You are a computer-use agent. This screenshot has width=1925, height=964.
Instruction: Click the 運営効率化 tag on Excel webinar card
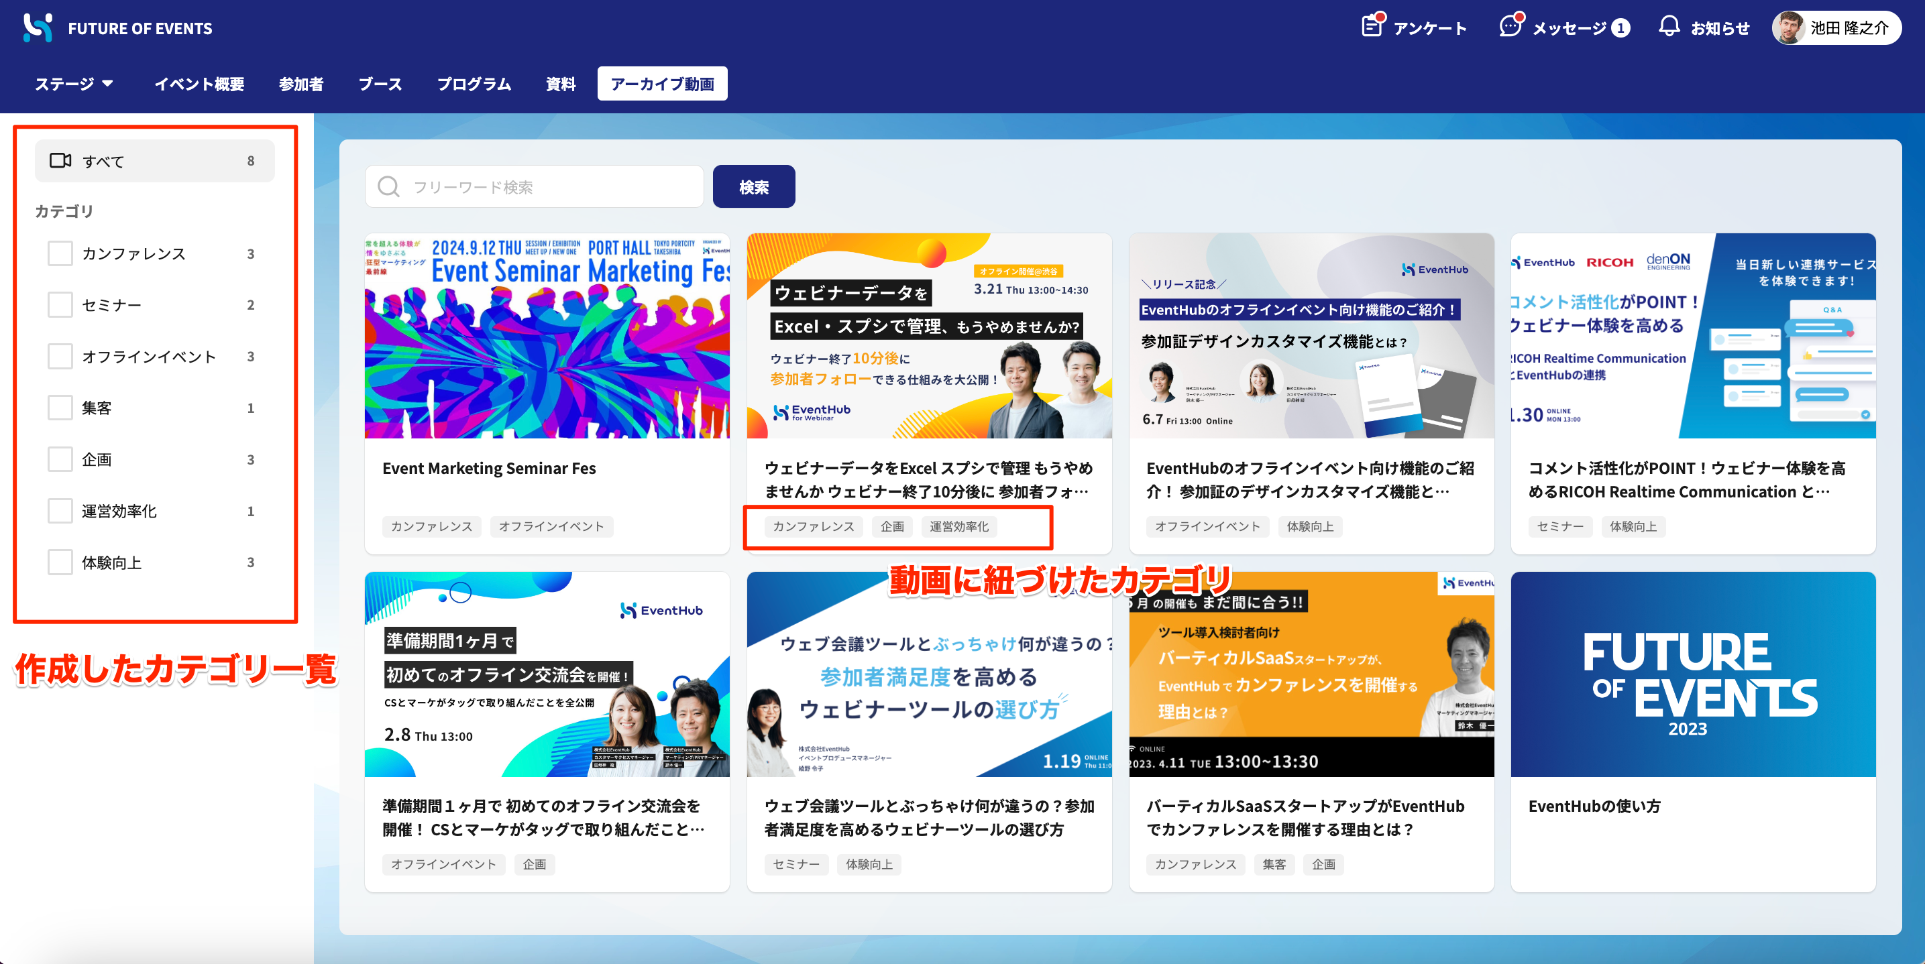958,526
